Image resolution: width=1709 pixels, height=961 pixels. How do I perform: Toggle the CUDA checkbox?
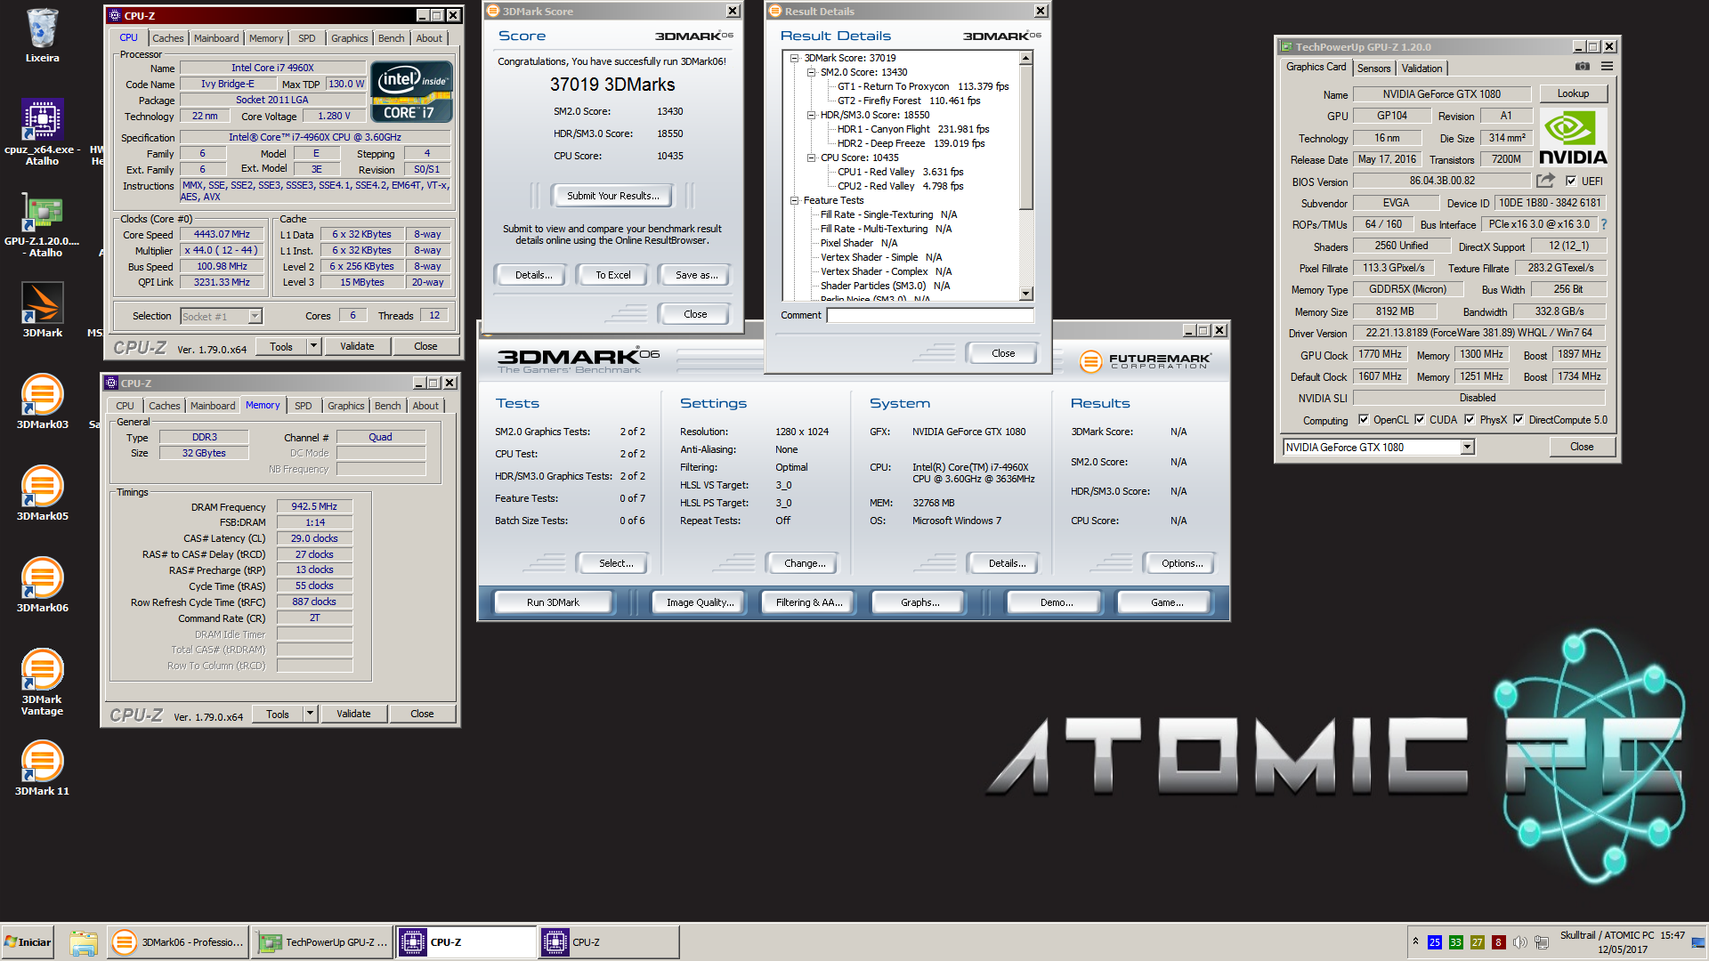coord(1420,419)
